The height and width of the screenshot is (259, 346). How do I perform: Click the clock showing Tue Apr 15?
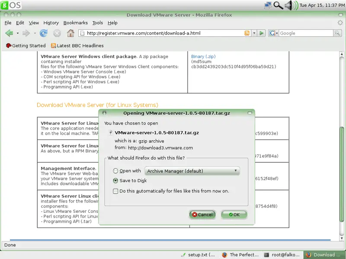tap(322, 5)
